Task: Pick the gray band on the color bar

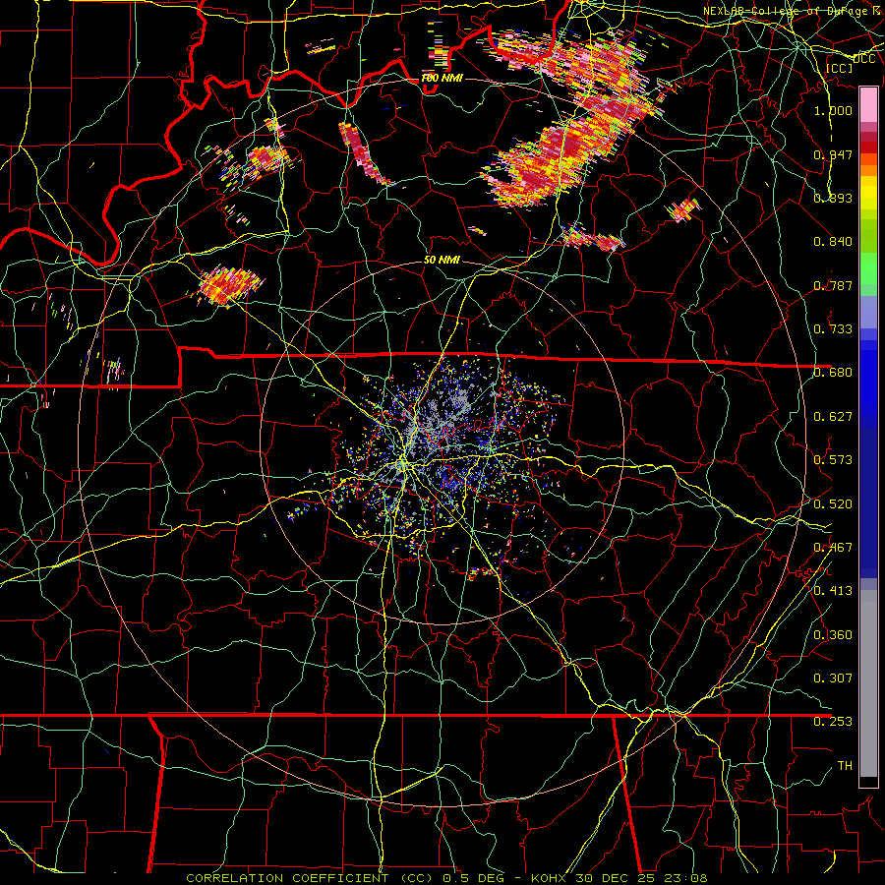Action: (x=868, y=683)
